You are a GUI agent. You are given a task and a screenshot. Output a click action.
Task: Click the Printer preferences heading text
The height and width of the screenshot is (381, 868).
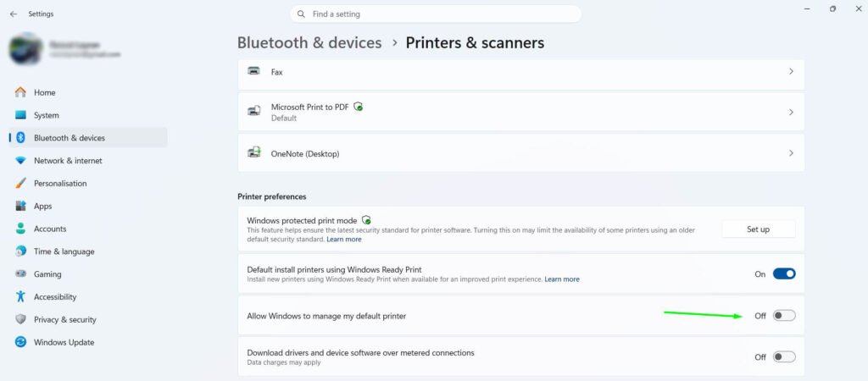tap(272, 196)
